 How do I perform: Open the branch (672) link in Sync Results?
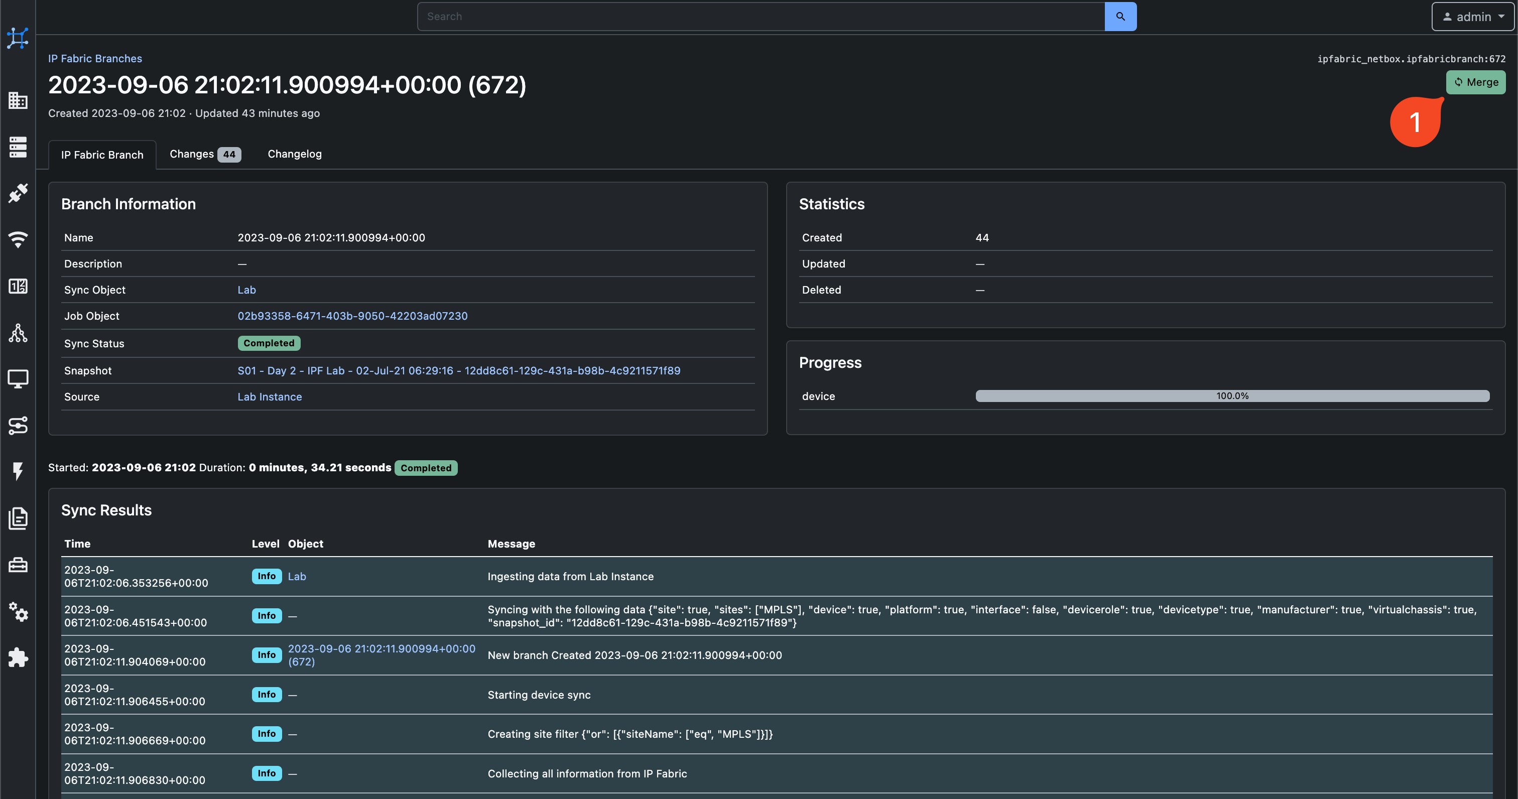coord(382,655)
